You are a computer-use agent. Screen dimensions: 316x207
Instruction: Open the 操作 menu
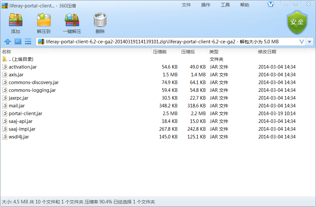[205, 5]
